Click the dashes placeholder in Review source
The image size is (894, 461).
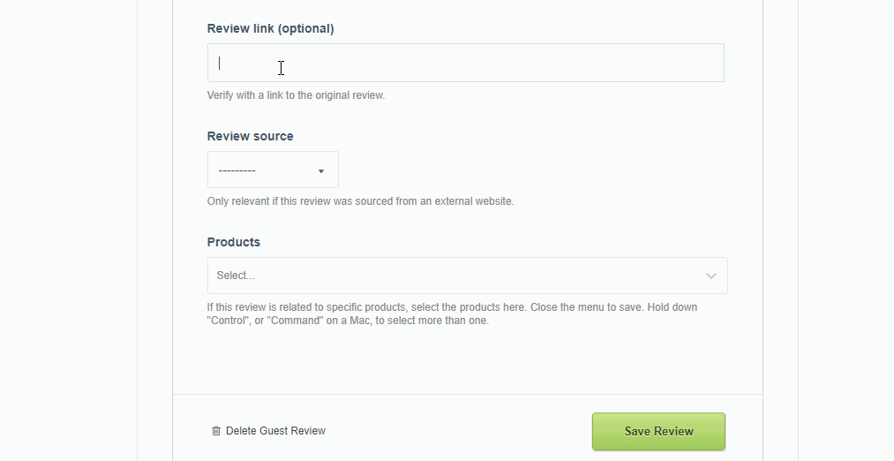point(237,170)
